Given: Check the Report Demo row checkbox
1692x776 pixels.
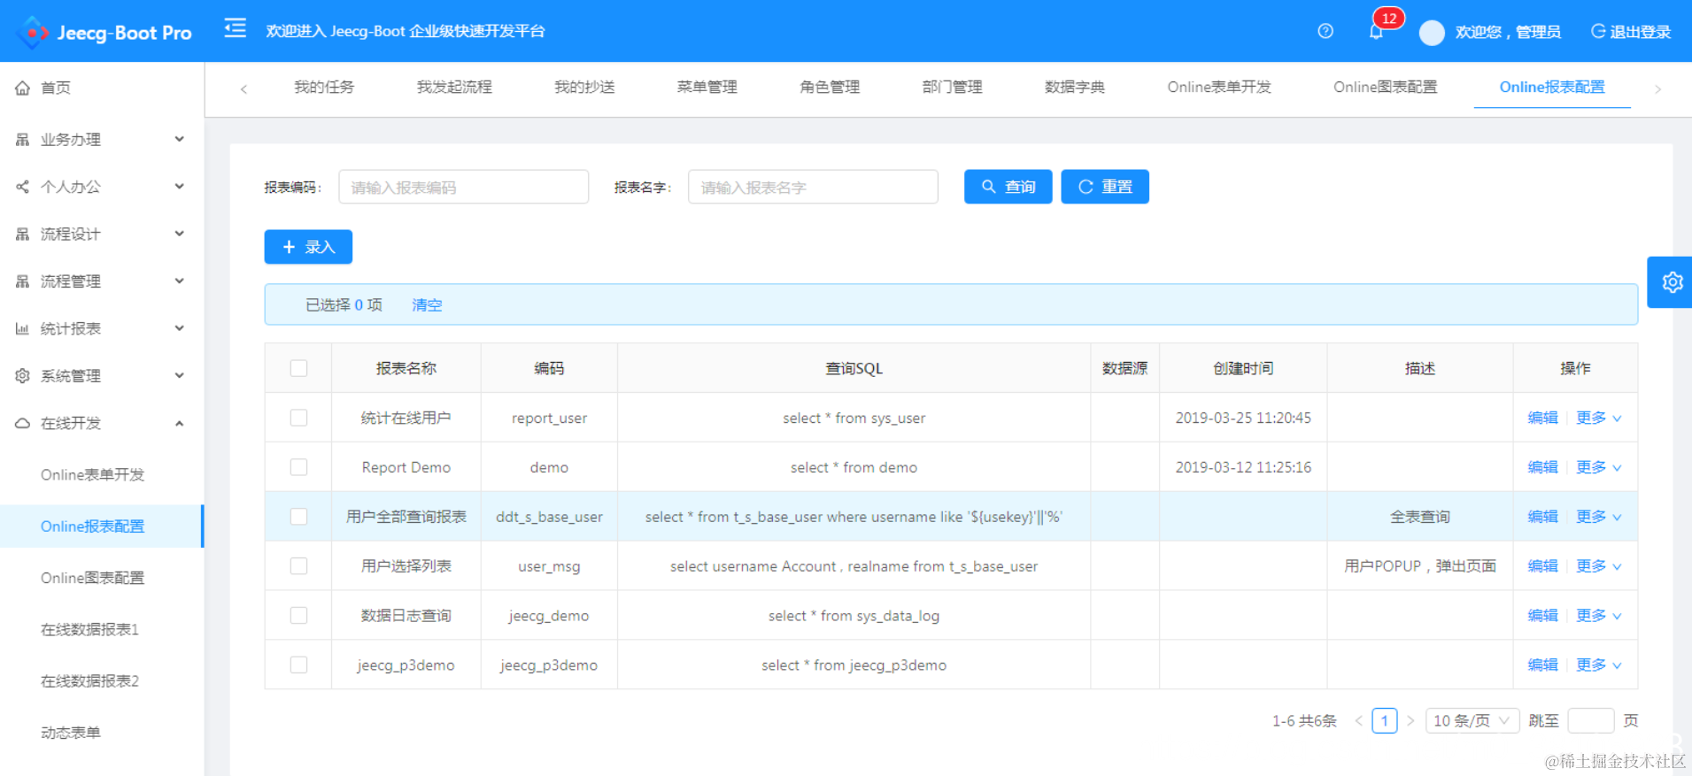Looking at the screenshot, I should [x=298, y=467].
